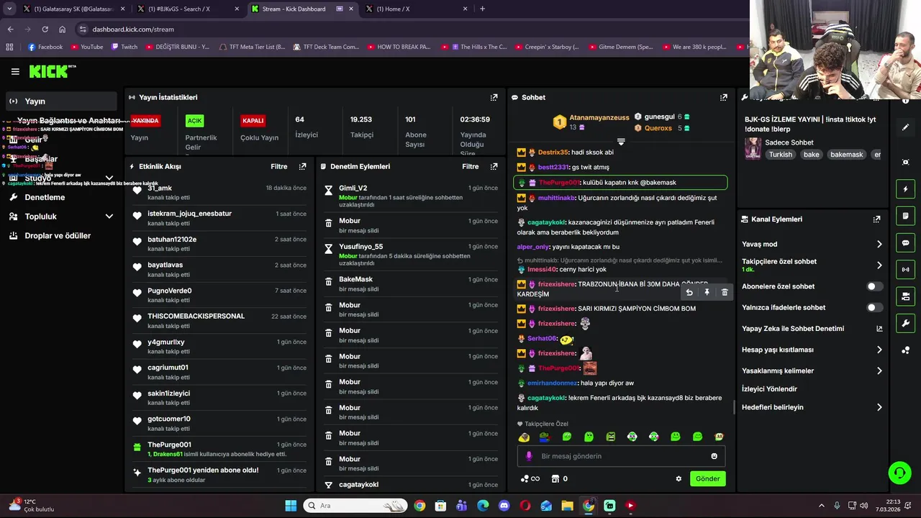Click the purple microphone icon in chat input
Screen dimensions: 921x518
[x=529, y=456]
